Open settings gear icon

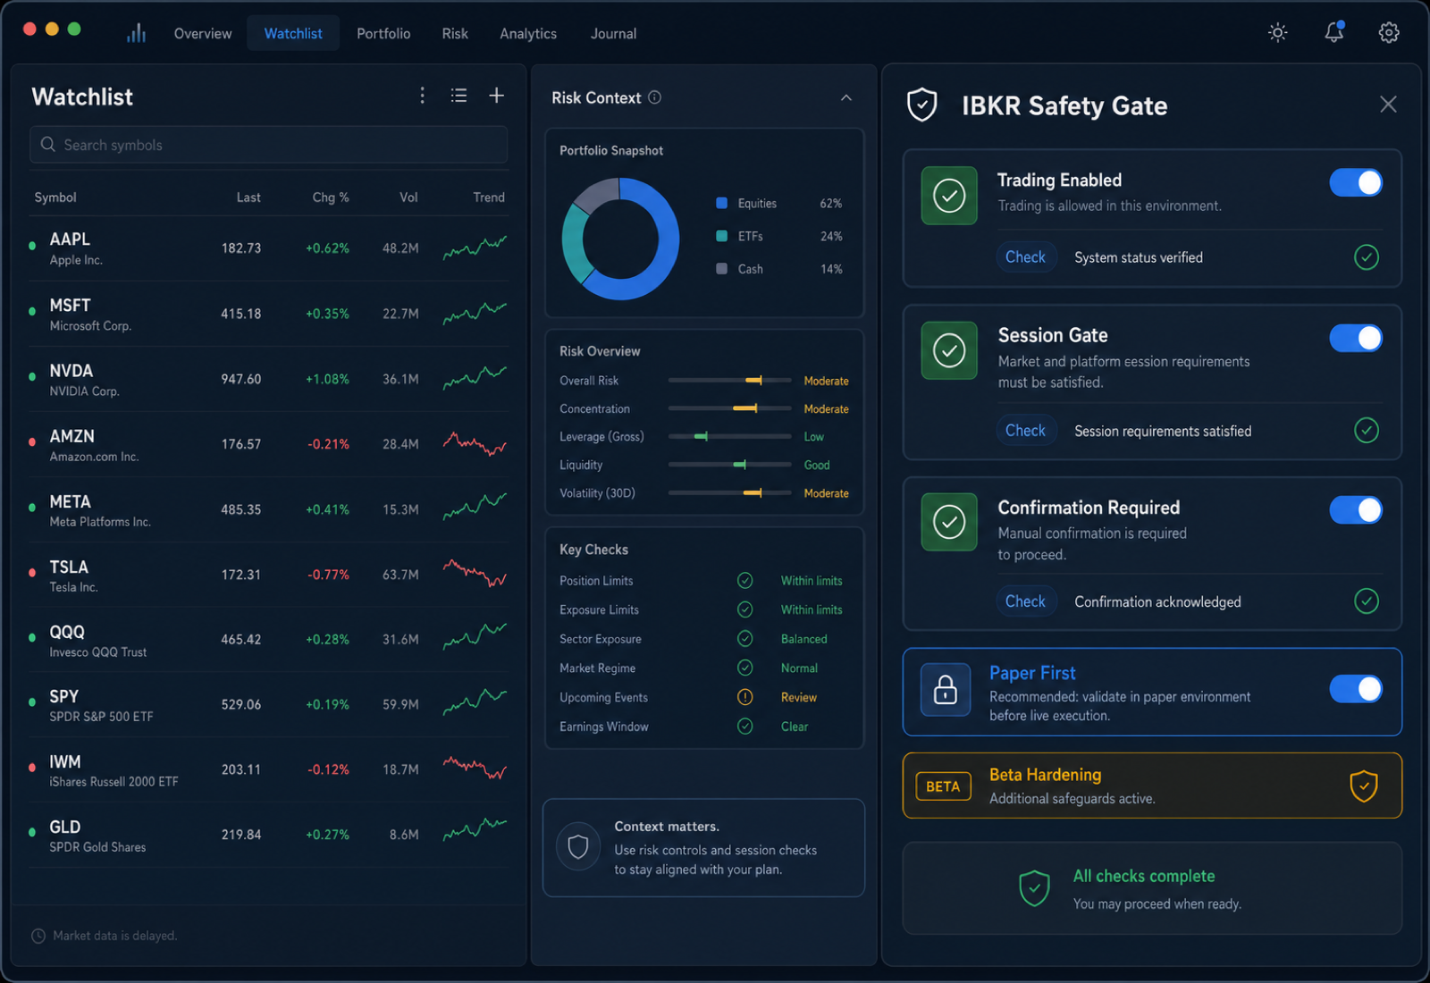click(x=1389, y=33)
